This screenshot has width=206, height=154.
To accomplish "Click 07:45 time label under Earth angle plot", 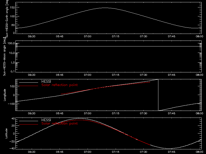I will pyautogui.click(x=171, y=36).
